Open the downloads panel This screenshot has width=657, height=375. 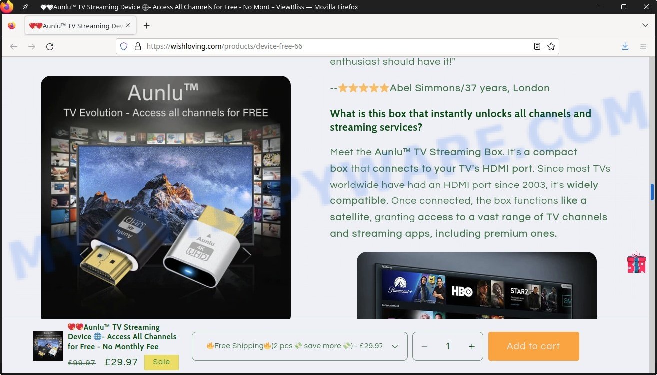coord(625,46)
